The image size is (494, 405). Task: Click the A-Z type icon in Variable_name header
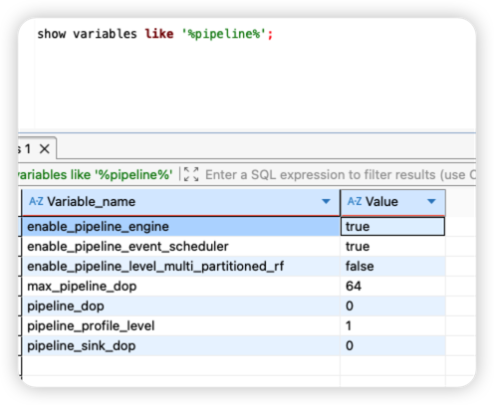[36, 201]
